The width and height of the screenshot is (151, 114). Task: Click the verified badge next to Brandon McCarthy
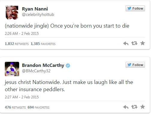(x=68, y=65)
